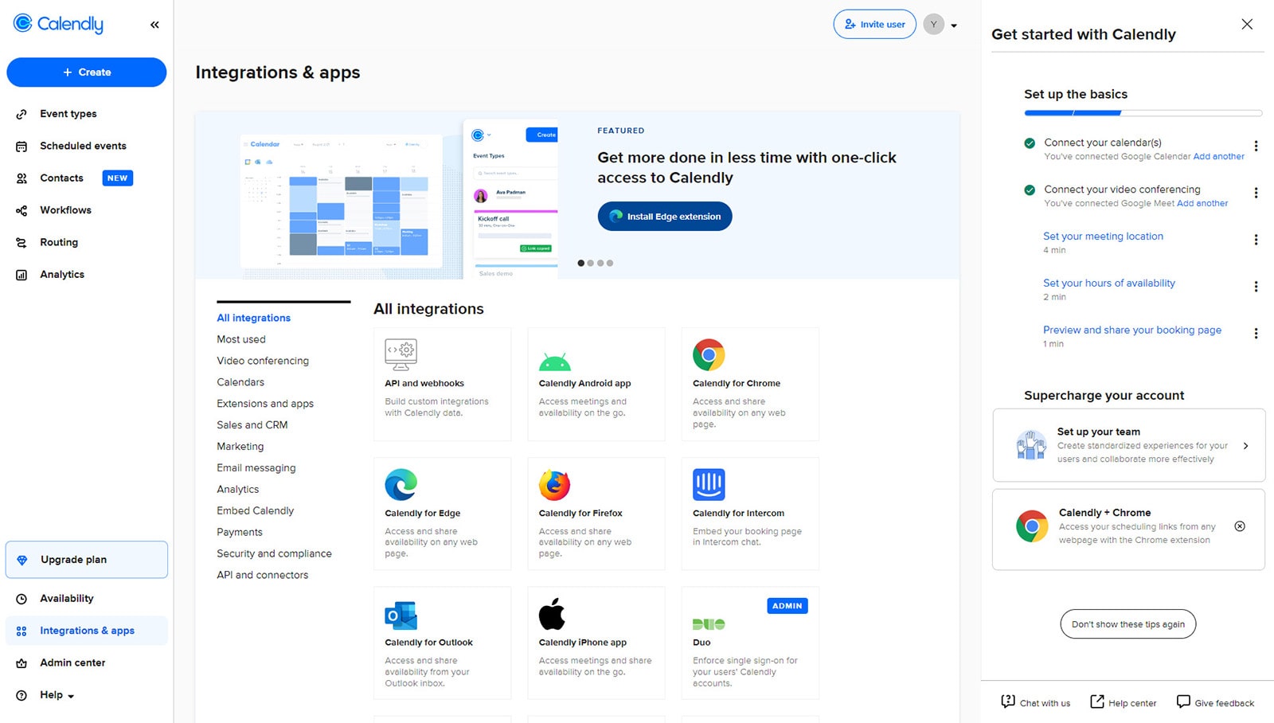The width and height of the screenshot is (1274, 723).
Task: Click the Invite user button
Action: point(874,25)
